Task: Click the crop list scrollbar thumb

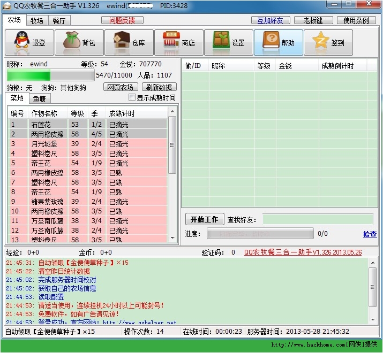Action: (172, 145)
